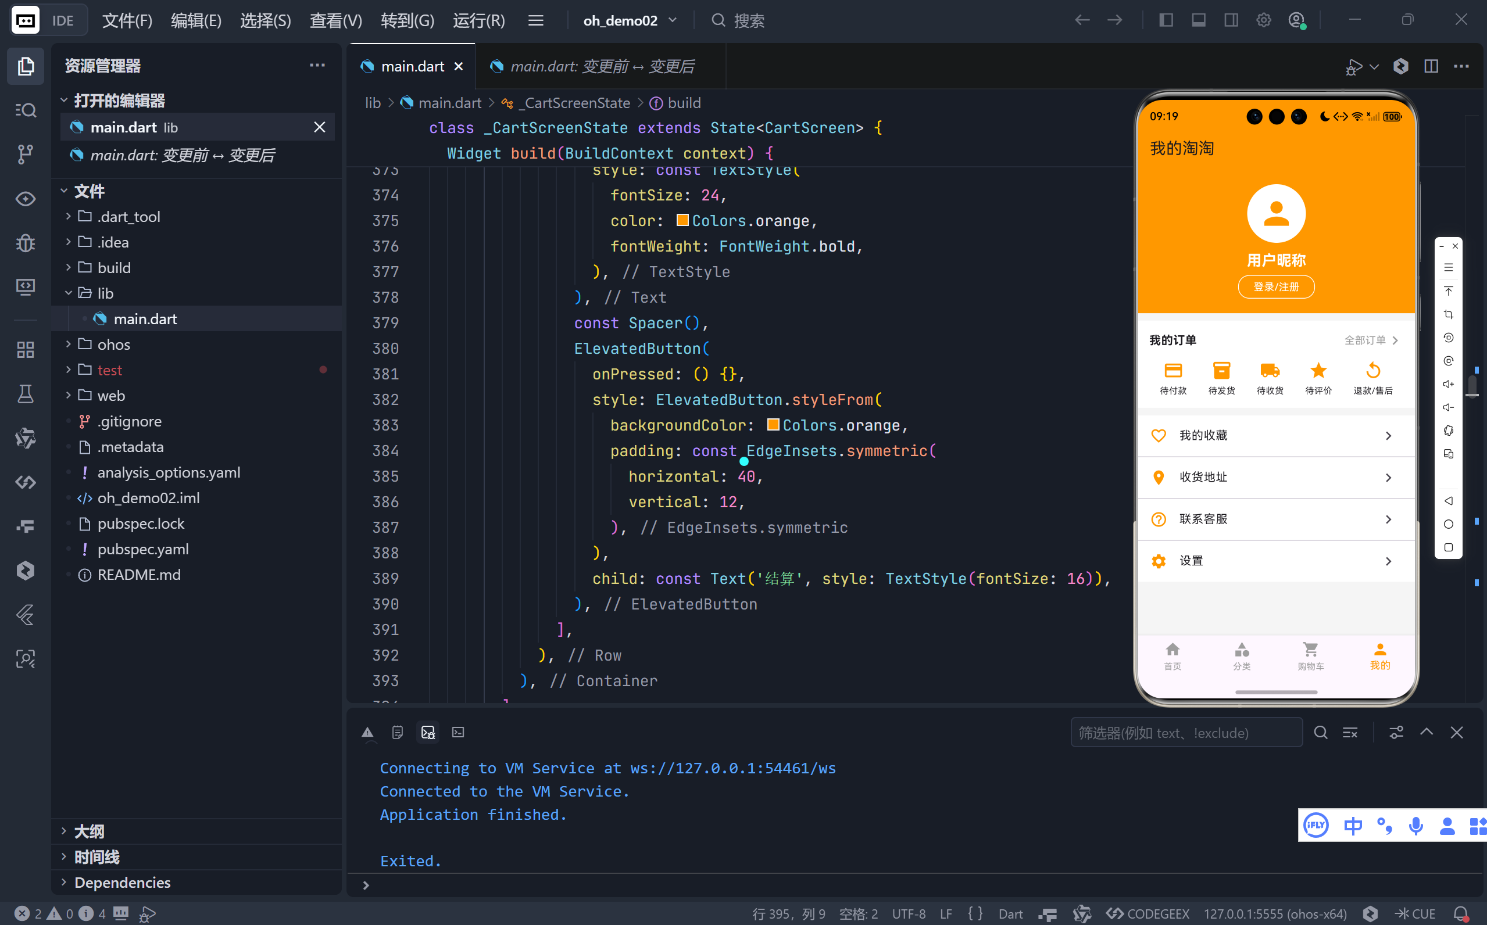Click orange color swatch on line 383
This screenshot has height=925, width=1487.
point(773,425)
